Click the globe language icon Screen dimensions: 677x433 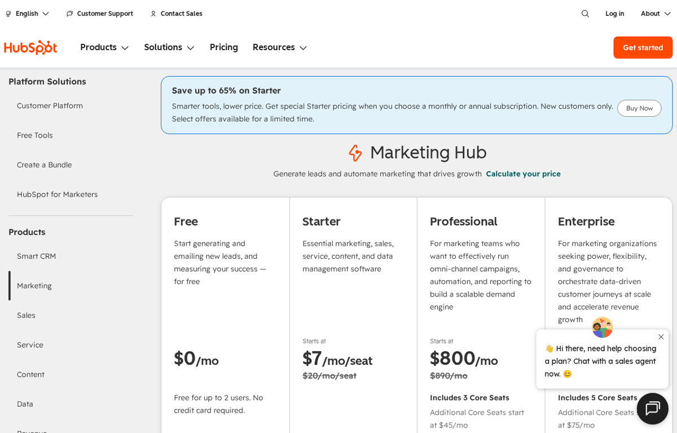8,14
